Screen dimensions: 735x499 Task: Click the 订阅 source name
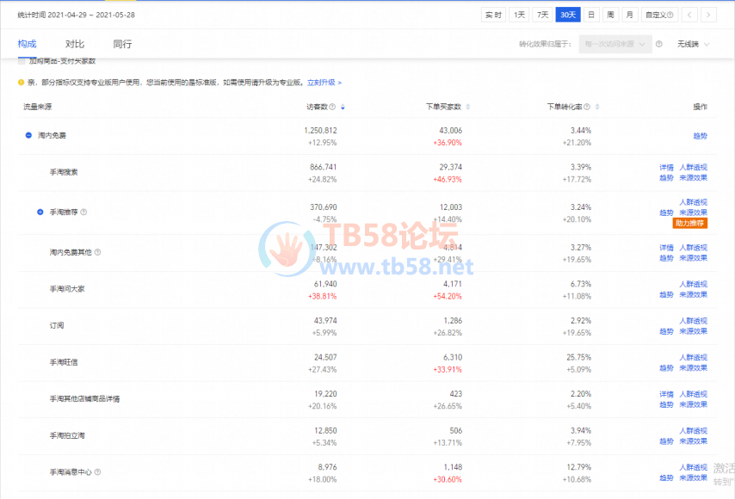tap(57, 325)
